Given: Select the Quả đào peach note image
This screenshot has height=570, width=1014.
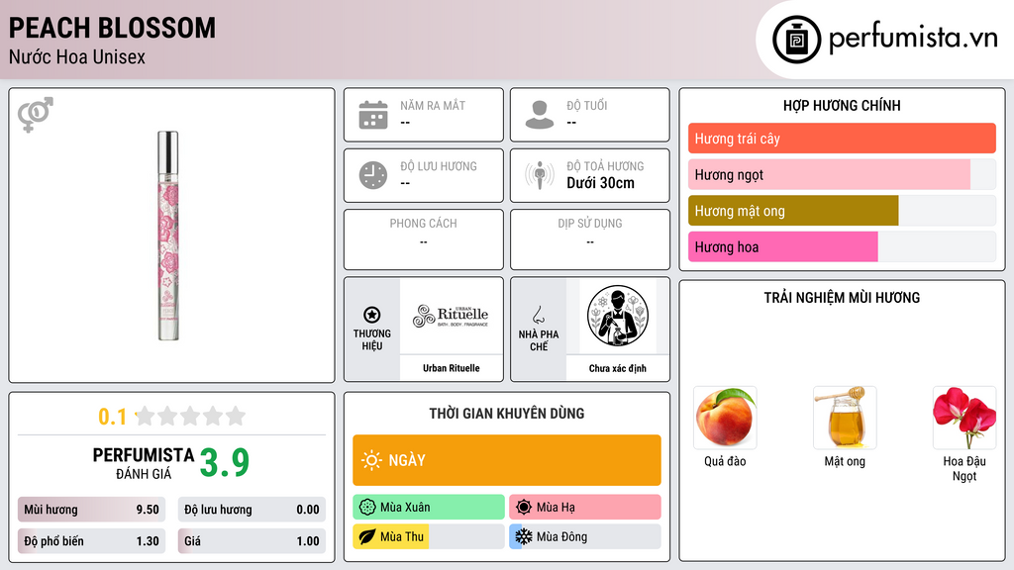Looking at the screenshot, I should pos(725,418).
